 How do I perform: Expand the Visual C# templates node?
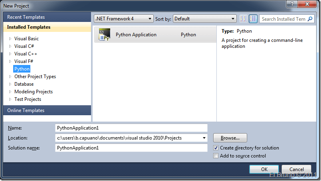point(10,46)
